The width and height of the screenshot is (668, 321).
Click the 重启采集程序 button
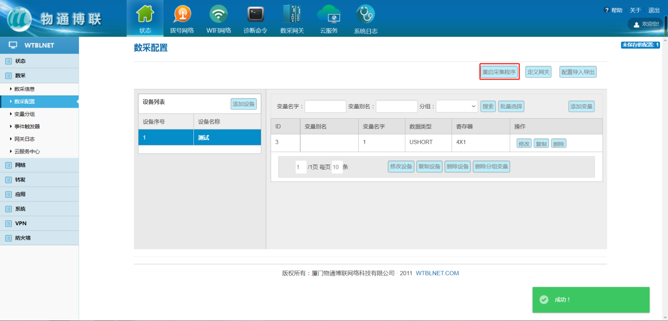[499, 72]
